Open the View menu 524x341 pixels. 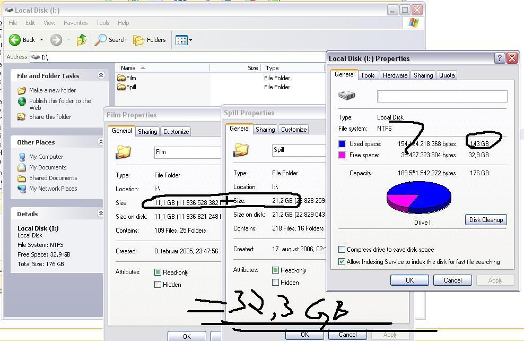pos(49,23)
